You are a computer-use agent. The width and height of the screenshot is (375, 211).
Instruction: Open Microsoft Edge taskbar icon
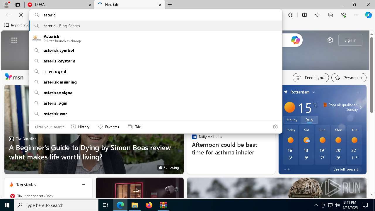[120, 205]
